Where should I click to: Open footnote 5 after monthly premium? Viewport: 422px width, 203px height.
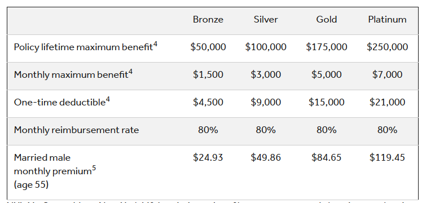pos(94,169)
